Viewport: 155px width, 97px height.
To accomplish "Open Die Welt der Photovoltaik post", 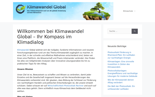I will pos(121,88).
